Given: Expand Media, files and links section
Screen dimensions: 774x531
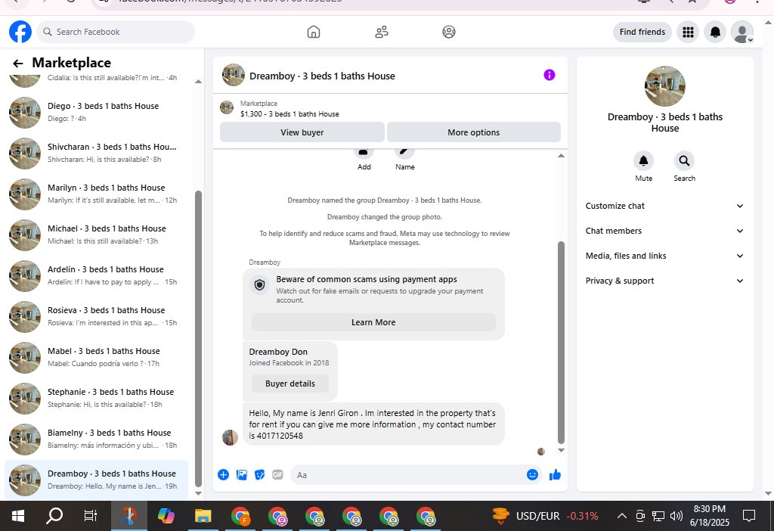Looking at the screenshot, I should coord(664,256).
